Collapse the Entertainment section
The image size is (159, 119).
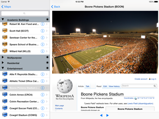pyautogui.click(x=3, y=68)
